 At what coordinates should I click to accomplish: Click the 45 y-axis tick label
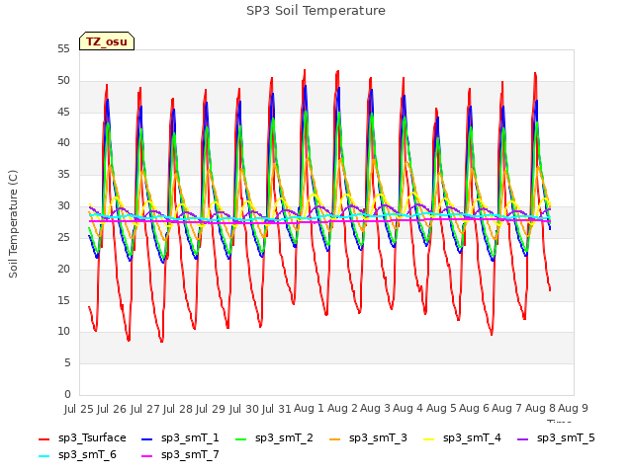[x=63, y=112]
